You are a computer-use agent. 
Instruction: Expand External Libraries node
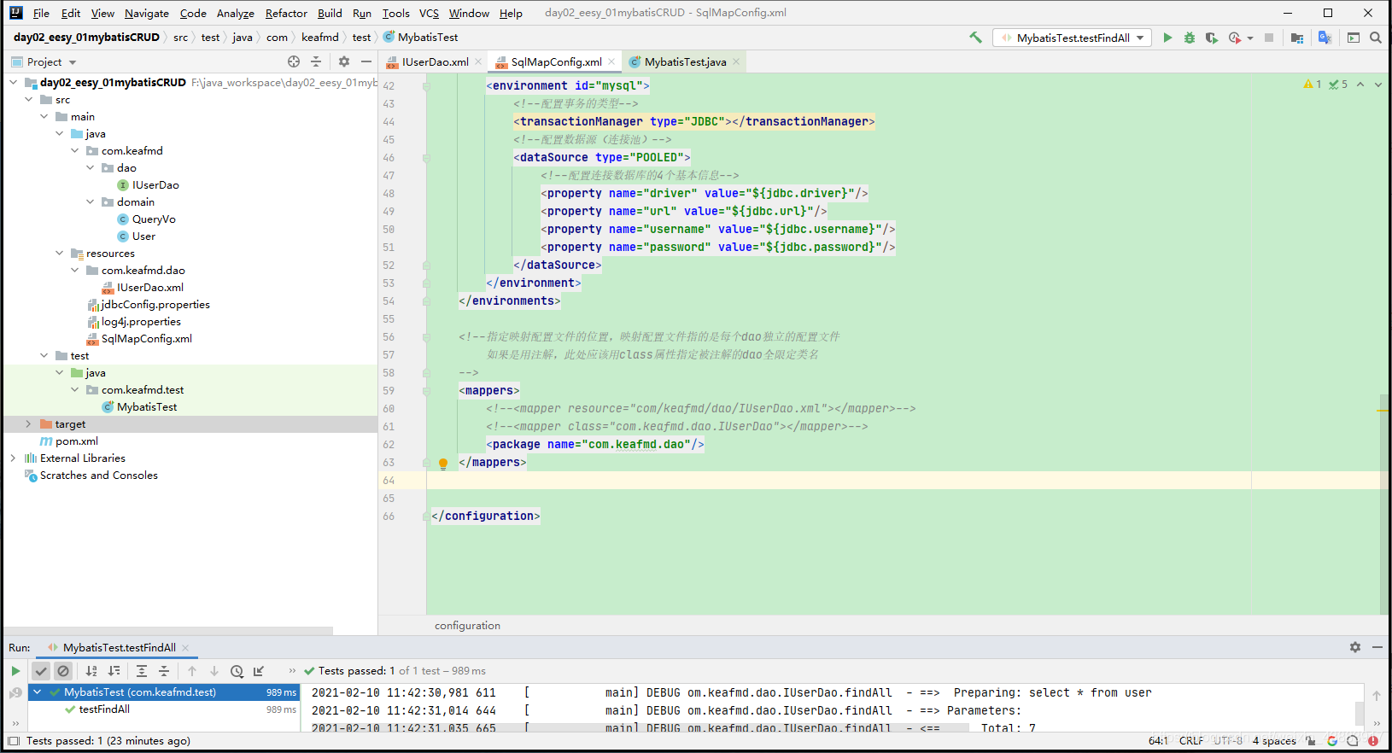13,458
